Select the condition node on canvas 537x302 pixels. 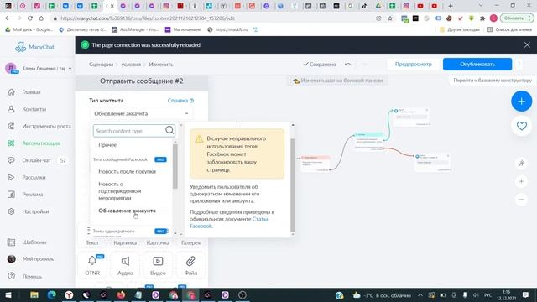(x=369, y=142)
